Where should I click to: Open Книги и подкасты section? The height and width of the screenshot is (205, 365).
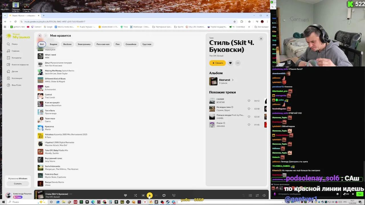[18, 65]
